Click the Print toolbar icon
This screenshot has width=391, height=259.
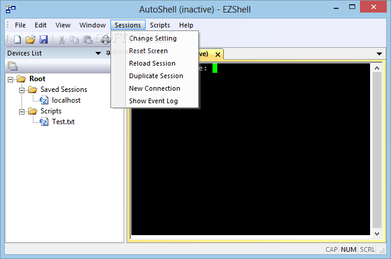(x=106, y=39)
